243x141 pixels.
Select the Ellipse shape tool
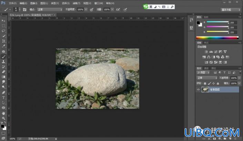pos(3,108)
